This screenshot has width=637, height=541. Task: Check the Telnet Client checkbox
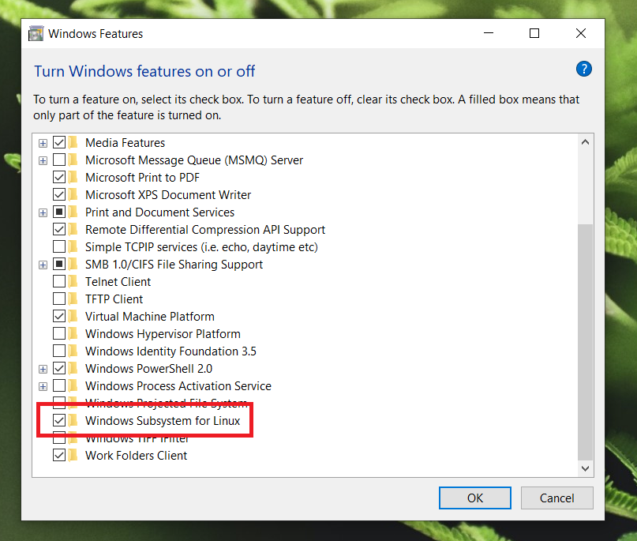pos(59,281)
